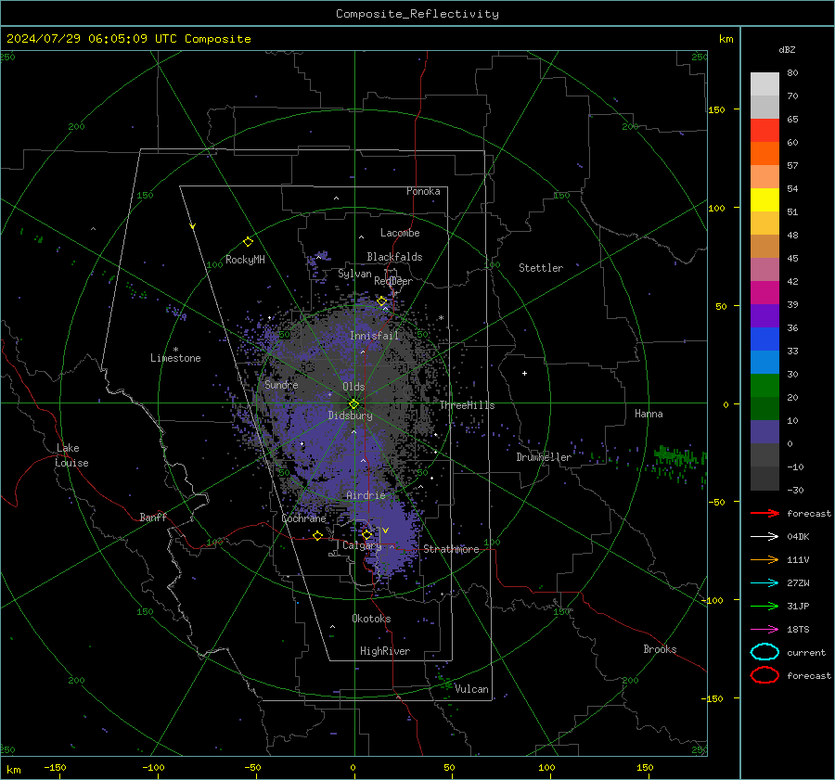Click the green echo cluster east of Hanna
This screenshot has width=835, height=780.
678,462
